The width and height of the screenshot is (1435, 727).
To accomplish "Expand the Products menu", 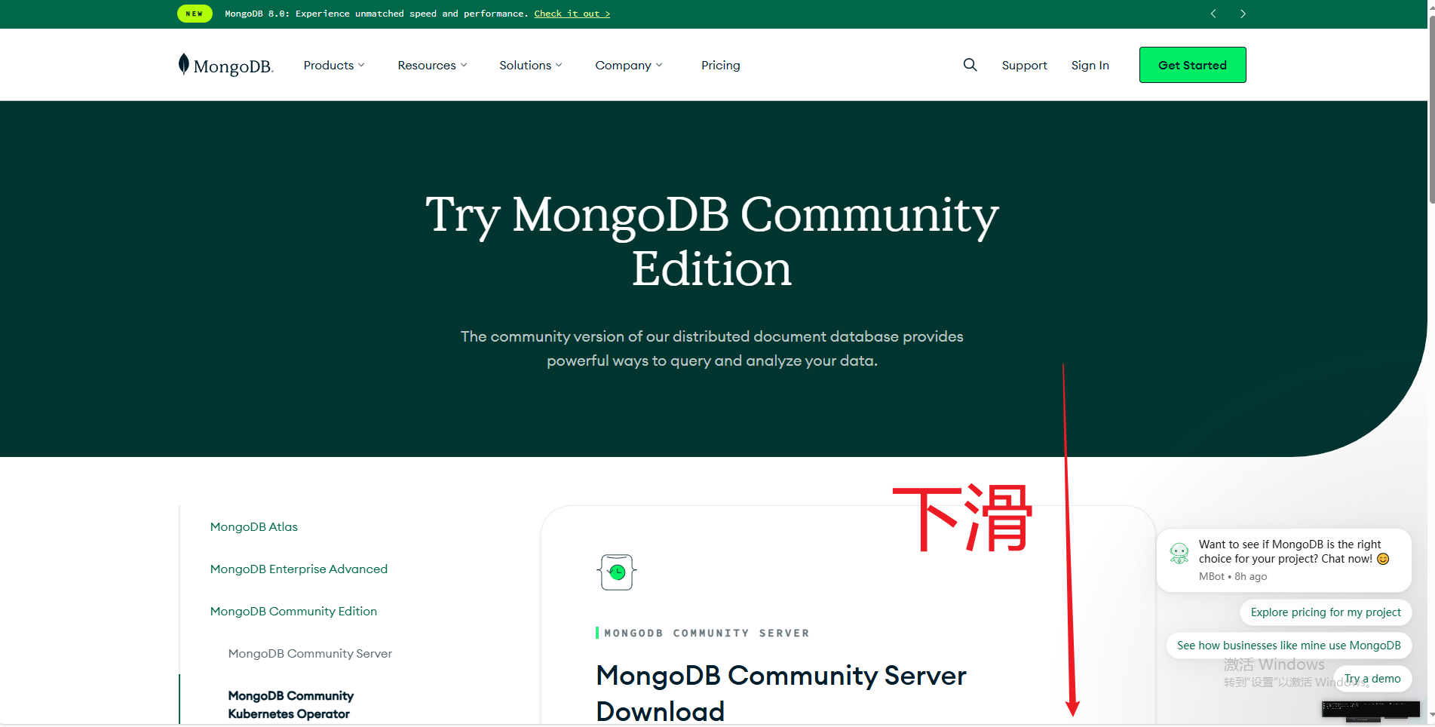I will (x=334, y=65).
